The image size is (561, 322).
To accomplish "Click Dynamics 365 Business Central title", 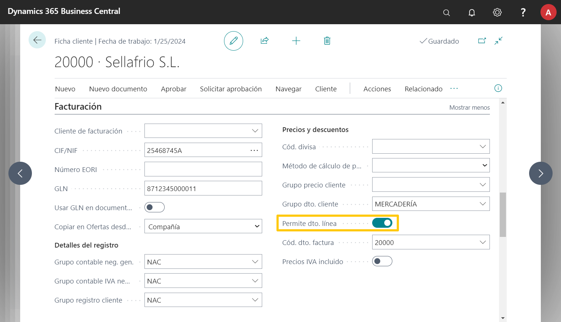I will coord(64,11).
